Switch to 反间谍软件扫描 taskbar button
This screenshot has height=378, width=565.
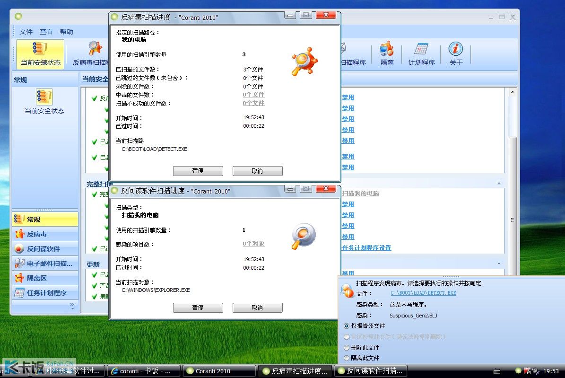tap(371, 371)
